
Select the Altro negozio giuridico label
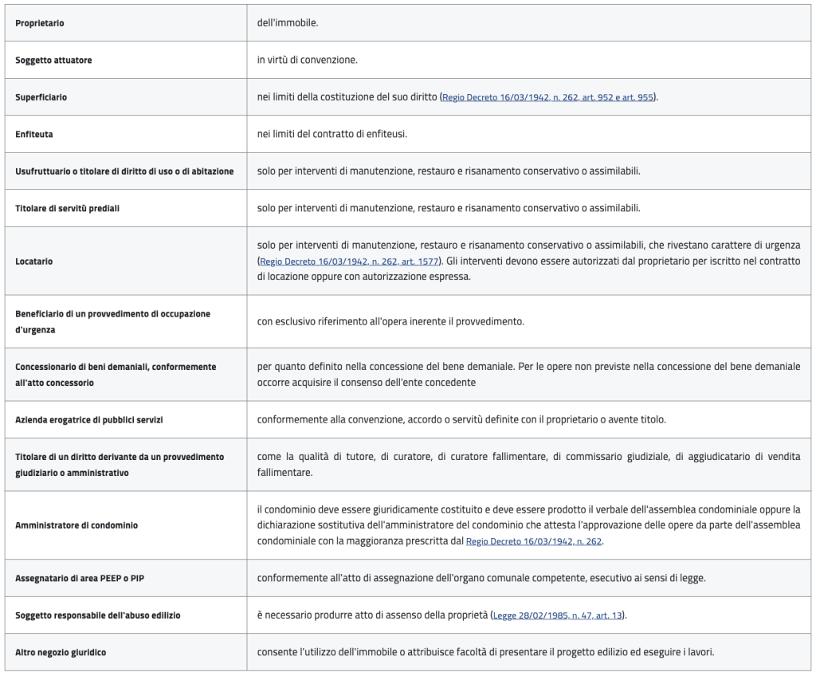pyautogui.click(x=61, y=652)
